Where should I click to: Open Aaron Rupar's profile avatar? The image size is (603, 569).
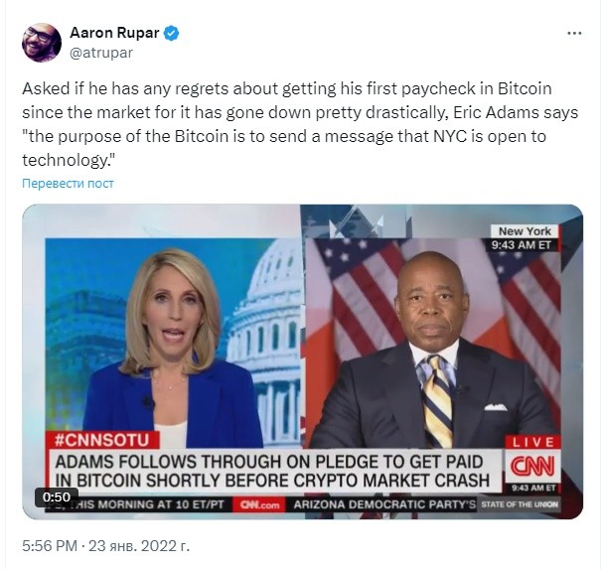[42, 43]
